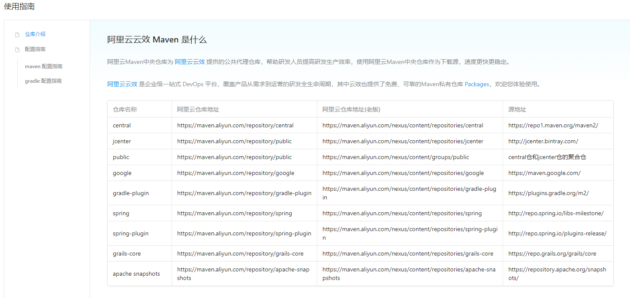630x298 pixels.
Task: Click old URL nexus/content/repositories/apache-snapshots
Action: tap(409, 274)
